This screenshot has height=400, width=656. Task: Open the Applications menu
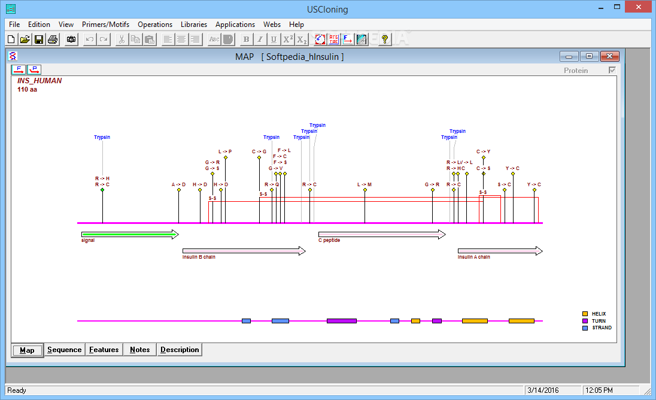tap(235, 25)
